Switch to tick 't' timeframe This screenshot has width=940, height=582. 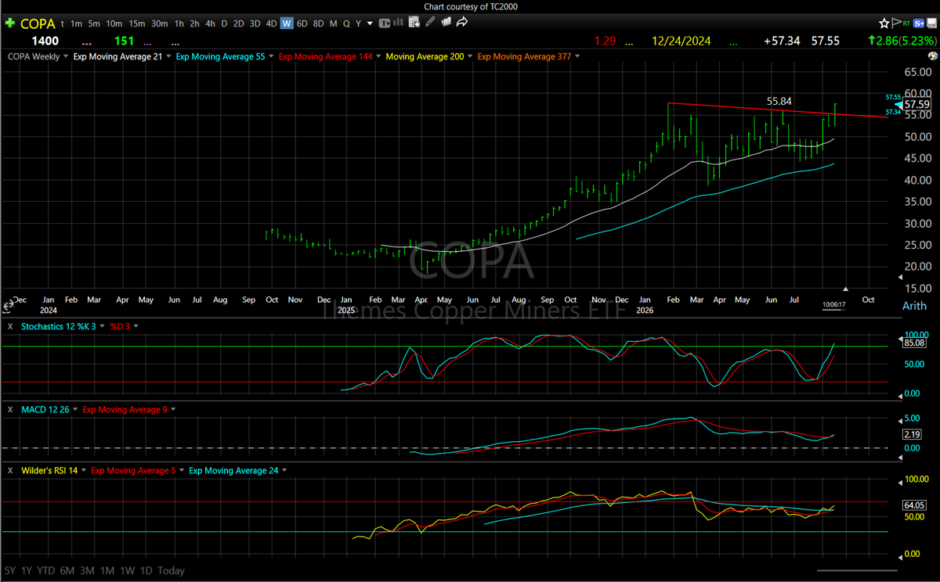point(63,23)
